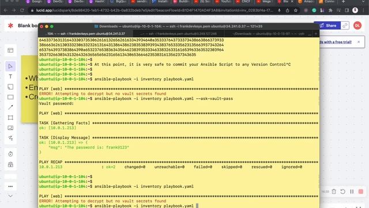
Task: Open the templates panel icon
Action: point(10,50)
